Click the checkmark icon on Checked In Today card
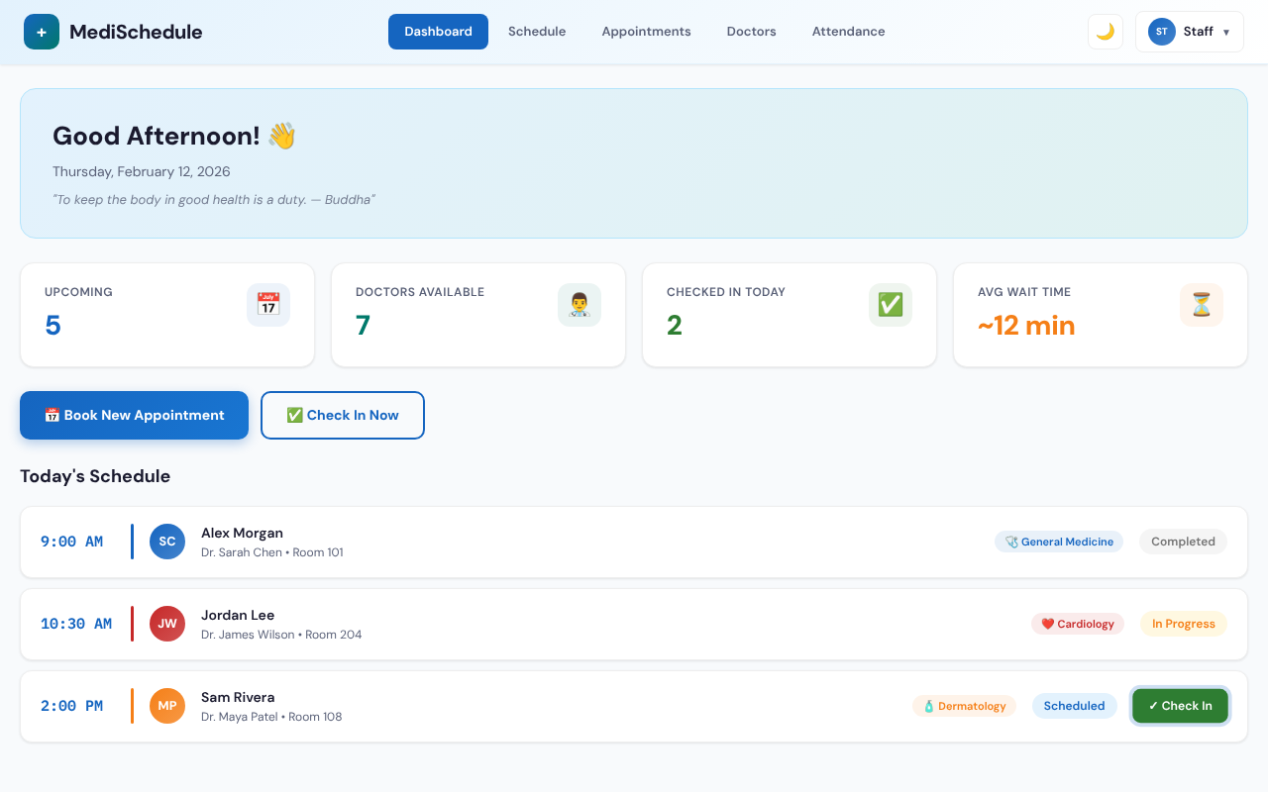Viewport: 1268px width, 792px height. pos(890,304)
